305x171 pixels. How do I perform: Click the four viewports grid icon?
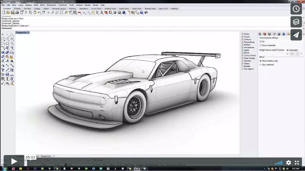click(75, 13)
